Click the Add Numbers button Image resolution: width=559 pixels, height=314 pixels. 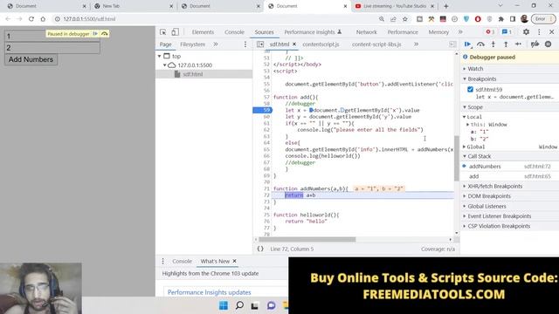tap(31, 59)
